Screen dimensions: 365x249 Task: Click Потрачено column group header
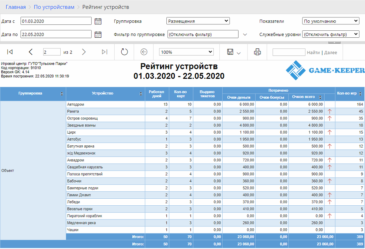point(278,90)
